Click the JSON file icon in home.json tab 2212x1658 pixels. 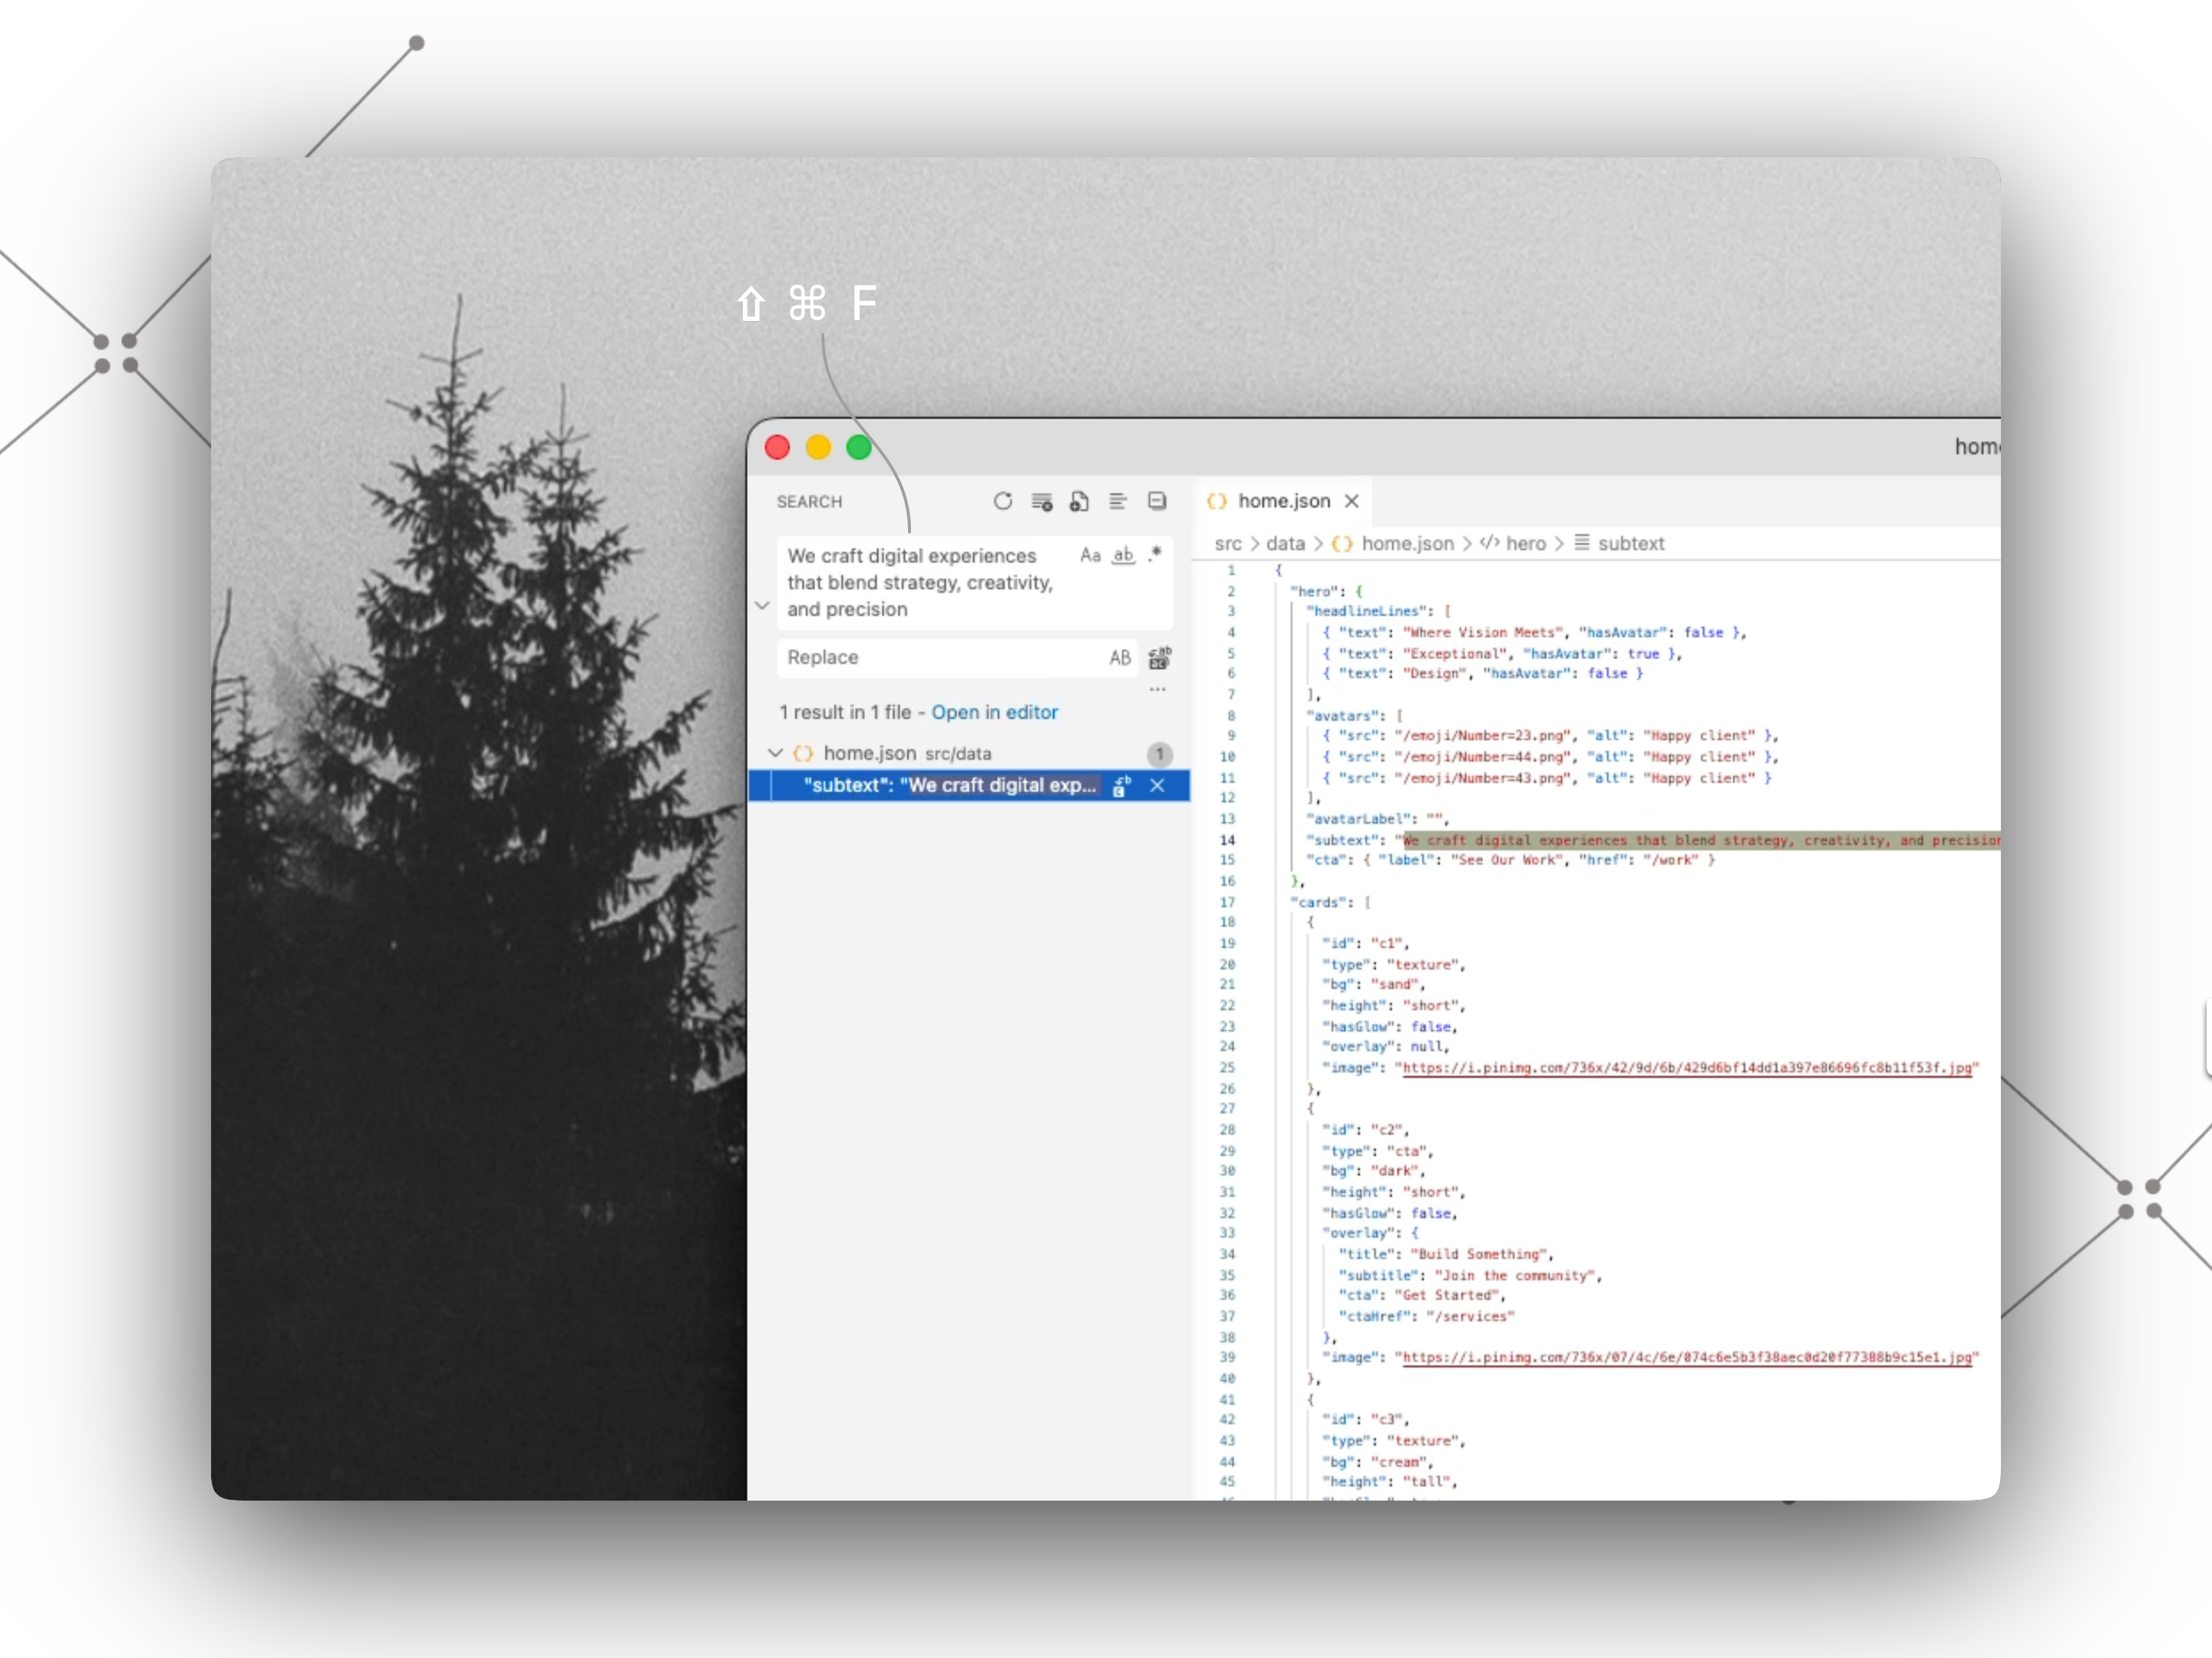(1216, 501)
